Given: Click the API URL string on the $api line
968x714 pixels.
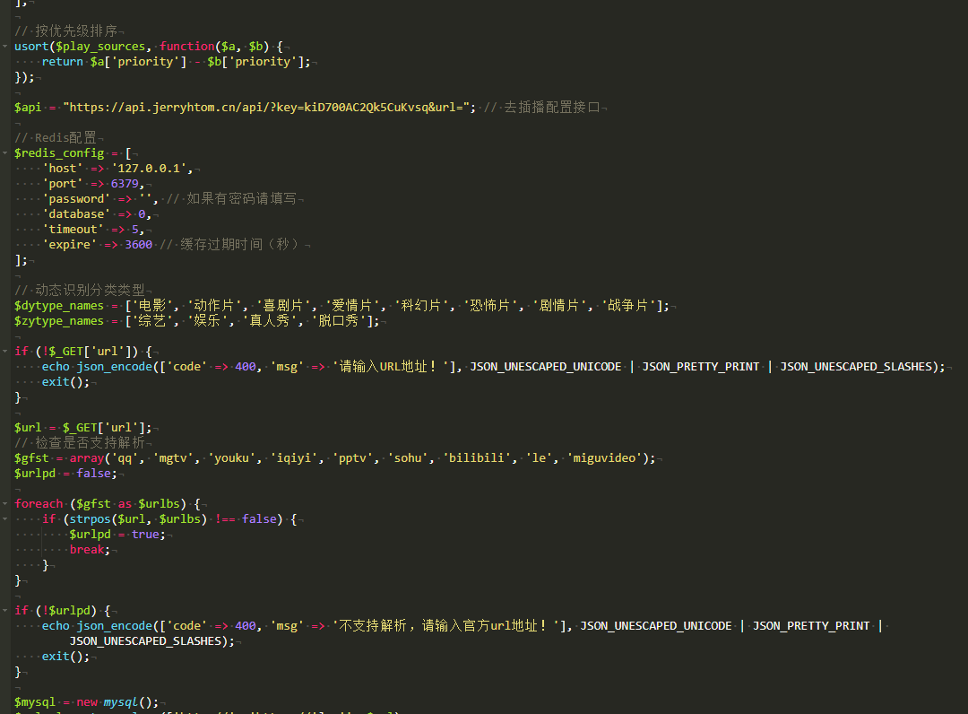Looking at the screenshot, I should (269, 108).
